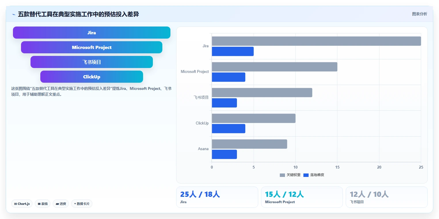The height and width of the screenshot is (219, 439).
Task: Click the chart description paragraph text
Action: (x=91, y=91)
